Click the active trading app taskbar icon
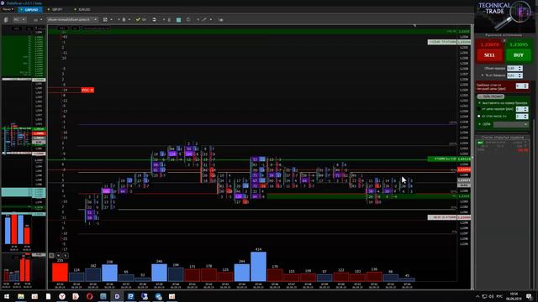Image resolution: width=538 pixels, height=302 pixels. tap(117, 296)
